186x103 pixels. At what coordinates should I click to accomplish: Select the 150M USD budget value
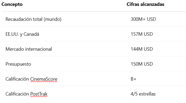click(142, 64)
